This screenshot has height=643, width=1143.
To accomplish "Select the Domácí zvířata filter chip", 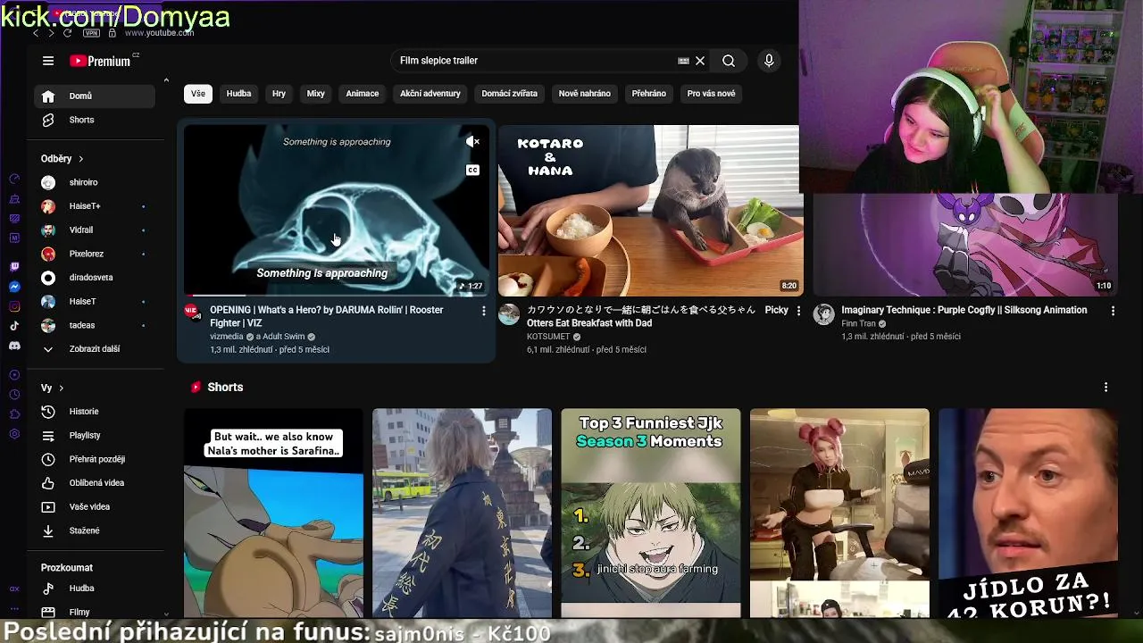I will 510,94.
